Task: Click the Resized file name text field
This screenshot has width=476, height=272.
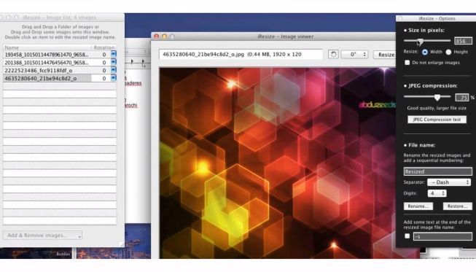Action: point(438,171)
